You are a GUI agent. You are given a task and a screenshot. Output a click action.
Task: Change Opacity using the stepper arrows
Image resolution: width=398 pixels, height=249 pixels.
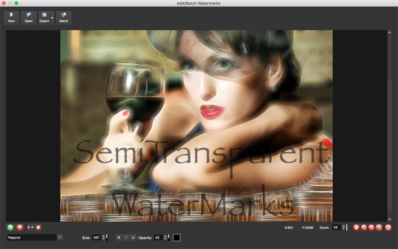[165, 238]
